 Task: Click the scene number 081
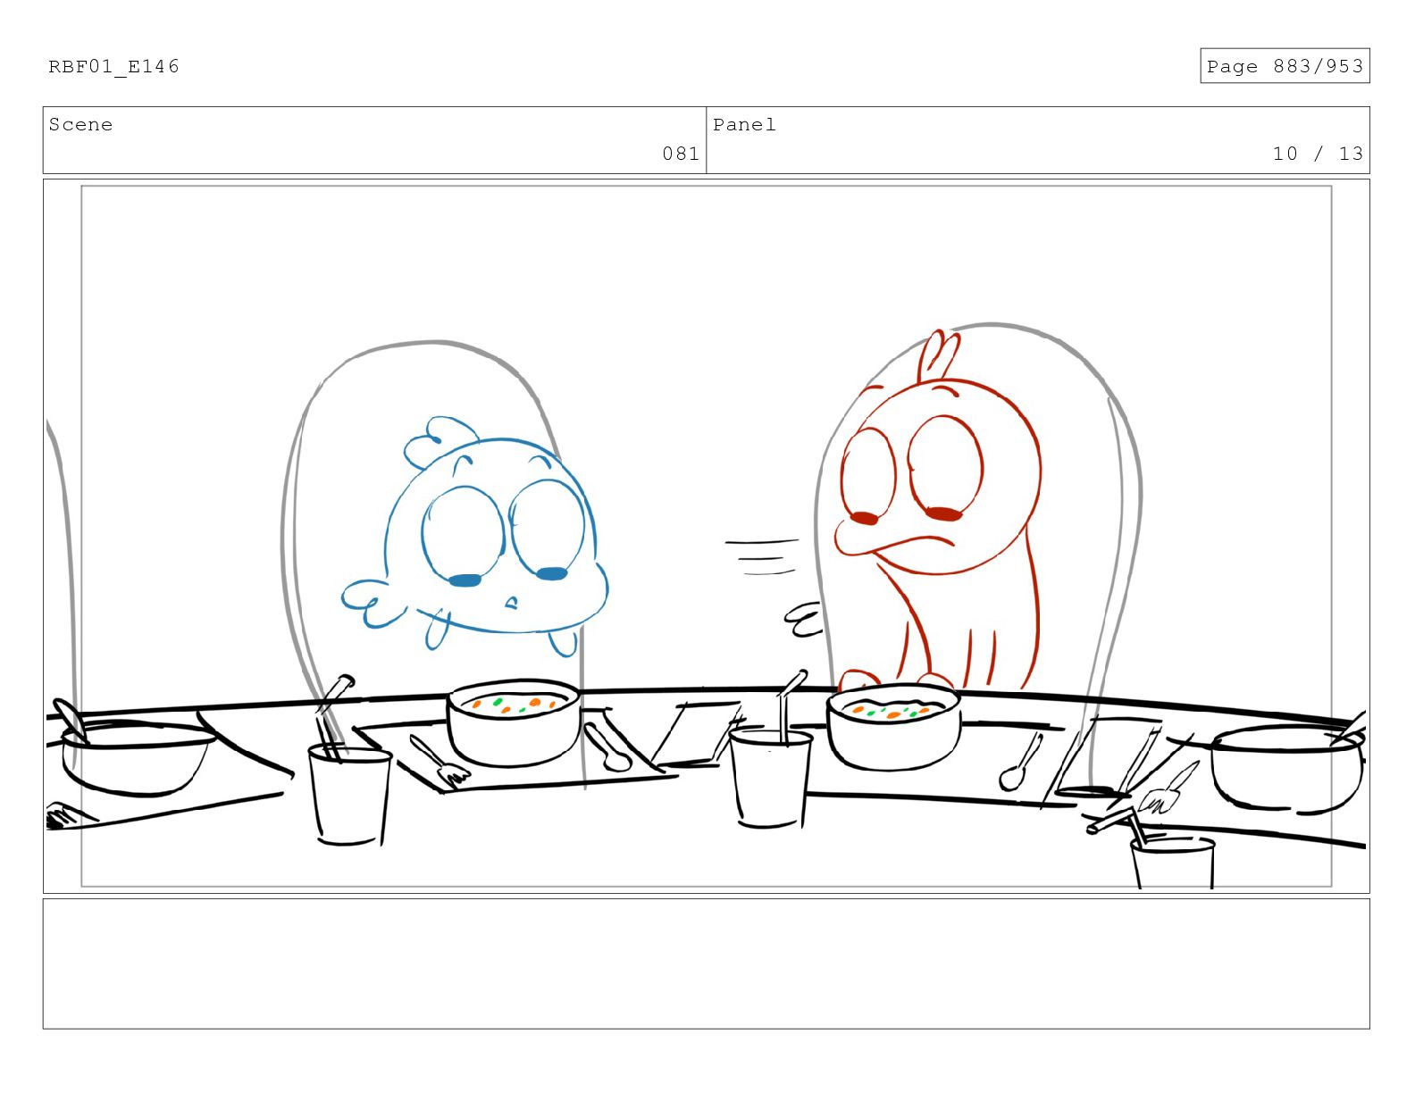[x=681, y=154]
